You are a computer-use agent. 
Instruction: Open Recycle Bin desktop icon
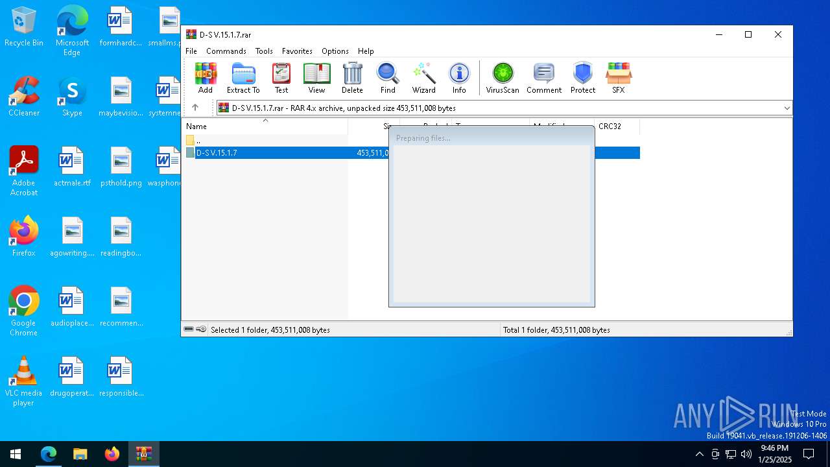click(24, 27)
